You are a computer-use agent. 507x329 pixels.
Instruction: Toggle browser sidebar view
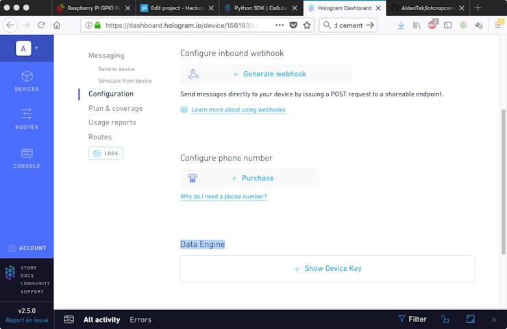click(x=447, y=25)
